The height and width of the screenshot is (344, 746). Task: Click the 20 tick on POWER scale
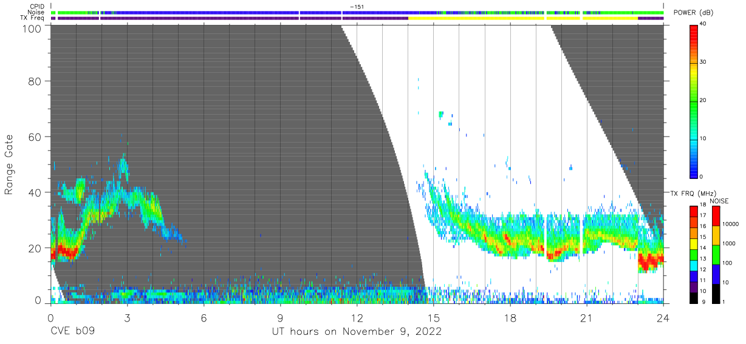click(x=703, y=101)
